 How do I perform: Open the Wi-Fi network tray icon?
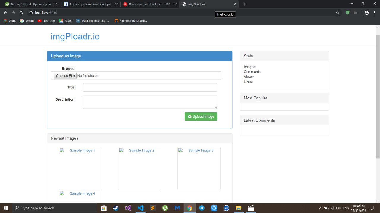pos(332,208)
